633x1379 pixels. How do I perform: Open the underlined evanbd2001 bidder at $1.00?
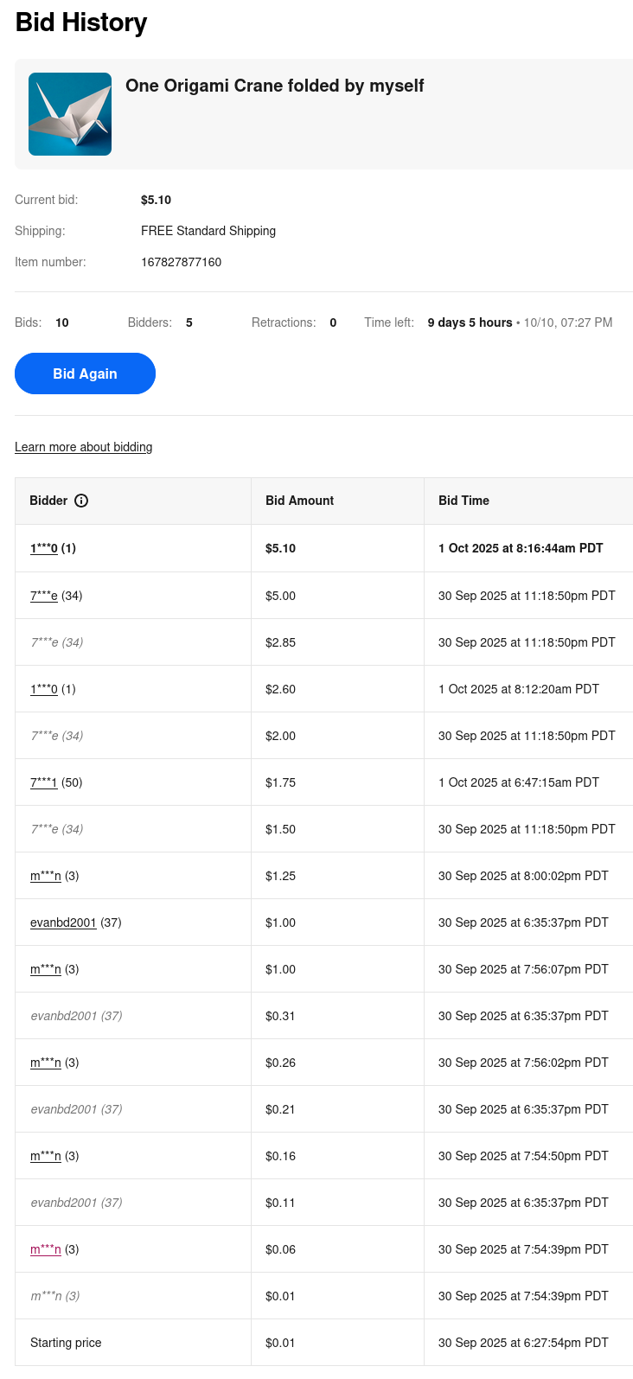point(63,923)
